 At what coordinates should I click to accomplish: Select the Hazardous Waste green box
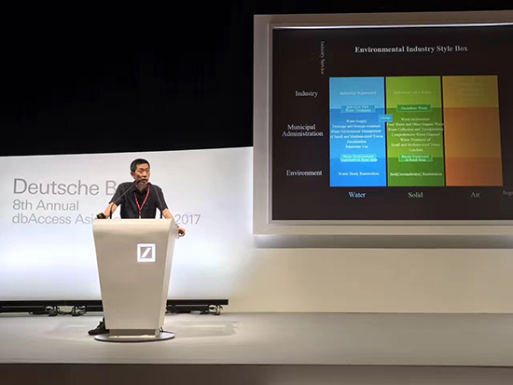click(414, 107)
